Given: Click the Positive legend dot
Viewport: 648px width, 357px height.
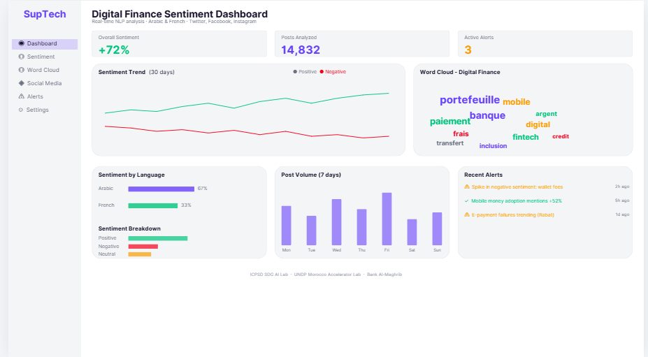Looking at the screenshot, I should tap(295, 72).
